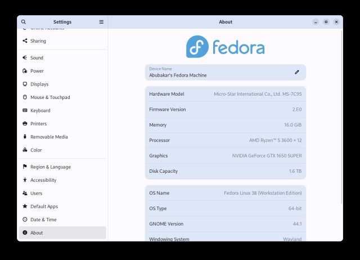This screenshot has height=260, width=360.
Task: Click the Users icon in the sidebar
Action: [x=25, y=193]
